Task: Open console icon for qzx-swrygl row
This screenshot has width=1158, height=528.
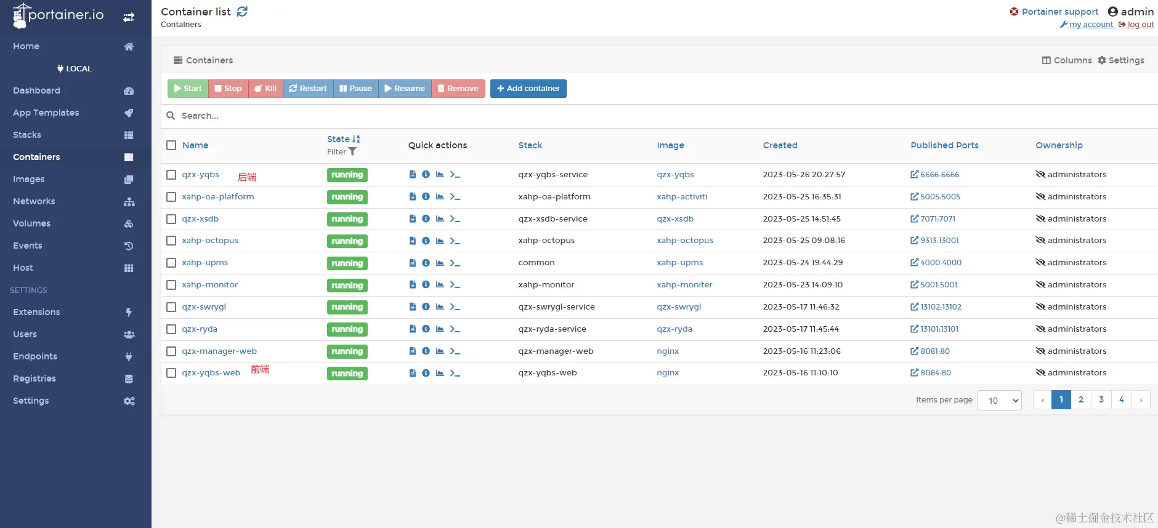Action: click(455, 307)
